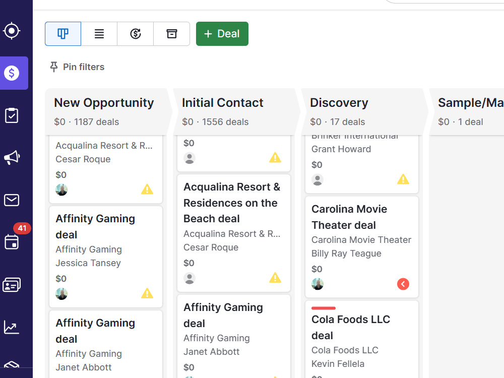Click Pin filters

pos(77,67)
